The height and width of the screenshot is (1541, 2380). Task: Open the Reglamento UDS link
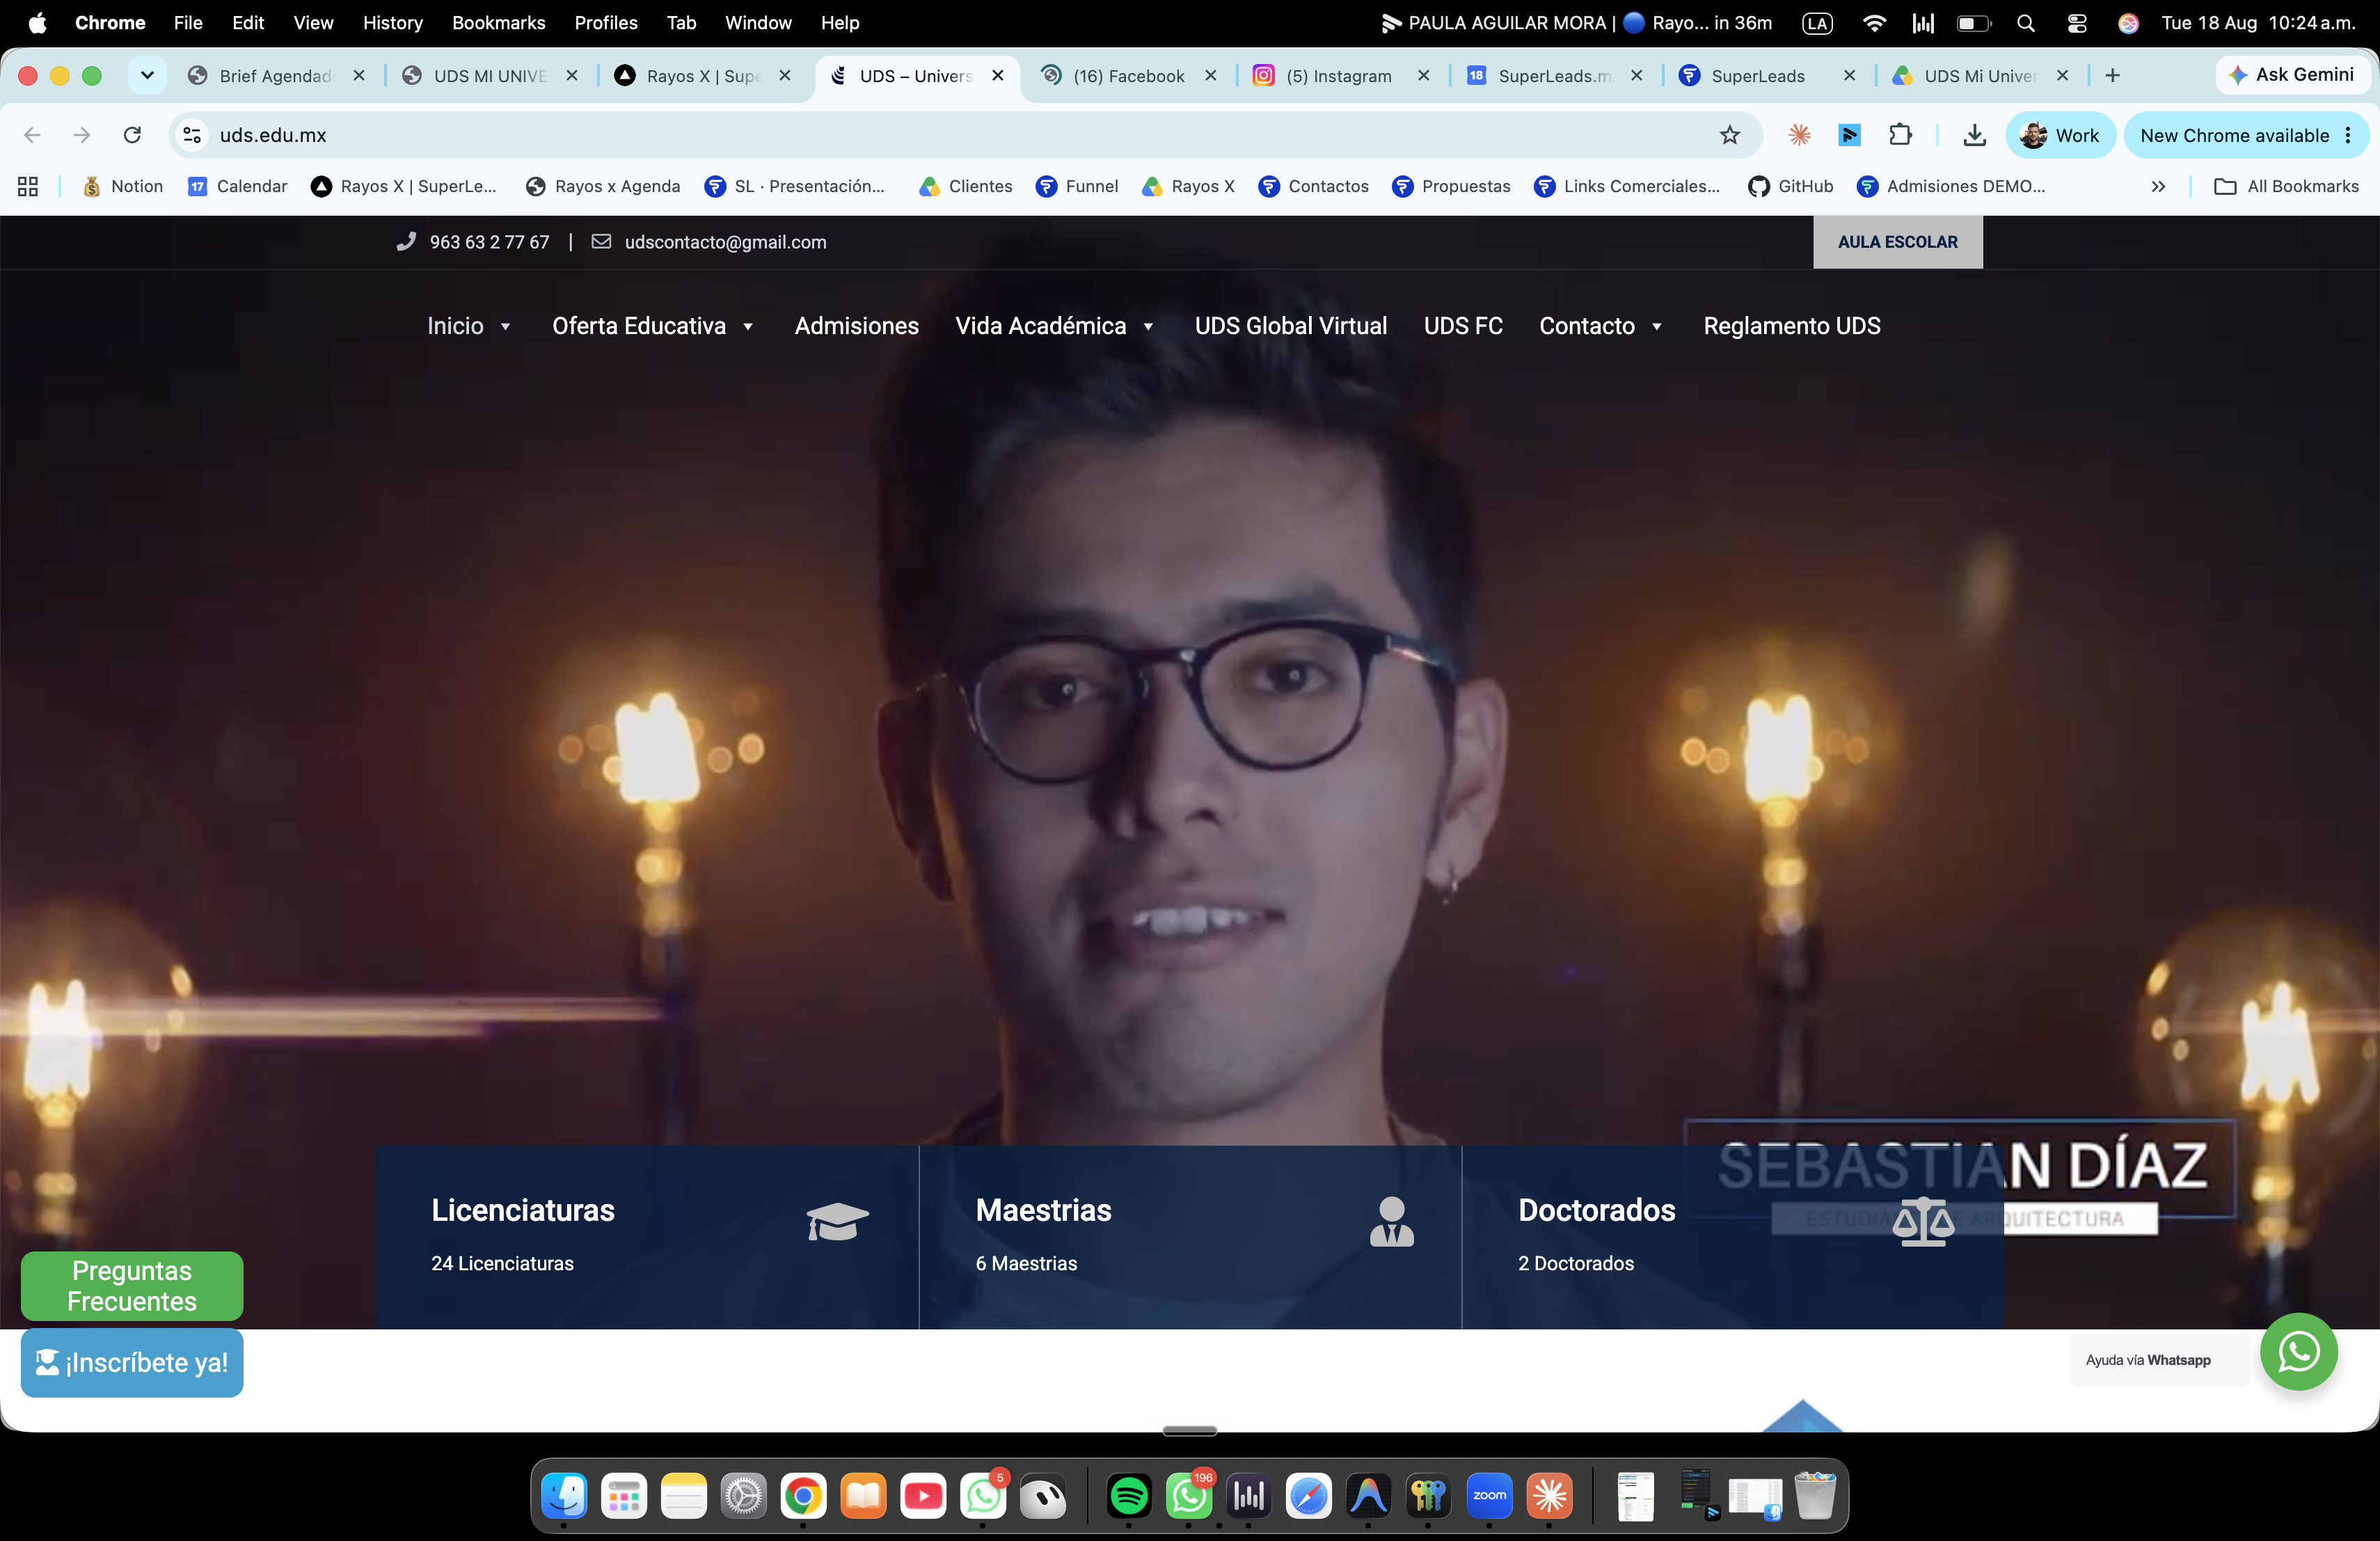pos(1791,326)
